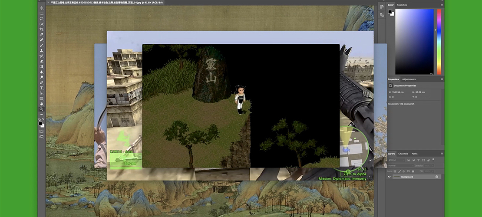Toggle type layer filter in Layers panel
This screenshot has width=482, height=217.
click(x=419, y=160)
